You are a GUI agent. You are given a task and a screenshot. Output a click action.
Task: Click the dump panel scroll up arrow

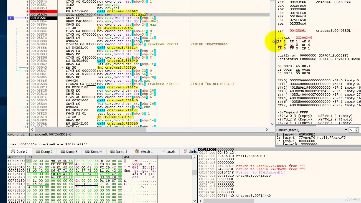point(195,158)
